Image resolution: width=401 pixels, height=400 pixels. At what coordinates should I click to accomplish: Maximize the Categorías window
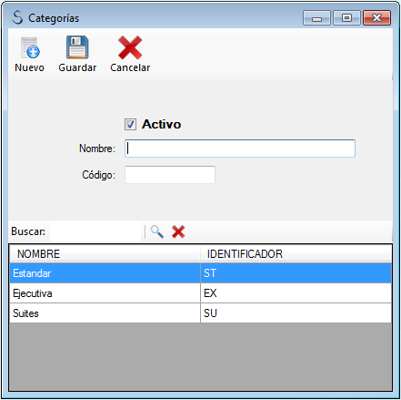coord(346,18)
